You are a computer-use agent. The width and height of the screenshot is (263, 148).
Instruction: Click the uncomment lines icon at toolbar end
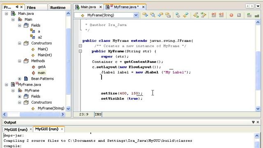[257, 16]
